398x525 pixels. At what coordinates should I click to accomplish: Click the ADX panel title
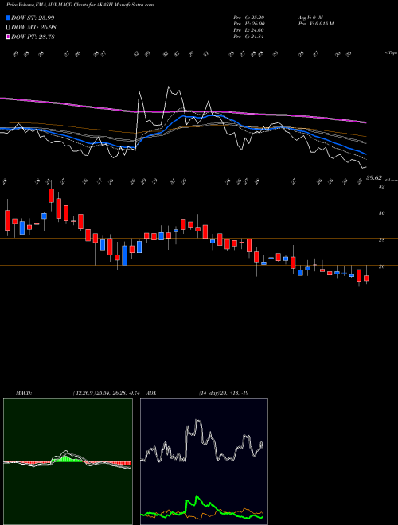click(x=151, y=393)
